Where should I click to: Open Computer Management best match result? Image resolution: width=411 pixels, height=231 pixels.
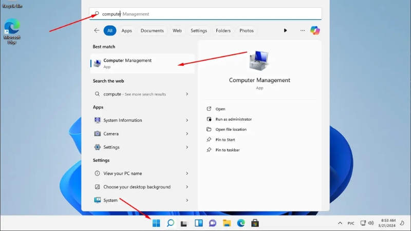coord(142,63)
